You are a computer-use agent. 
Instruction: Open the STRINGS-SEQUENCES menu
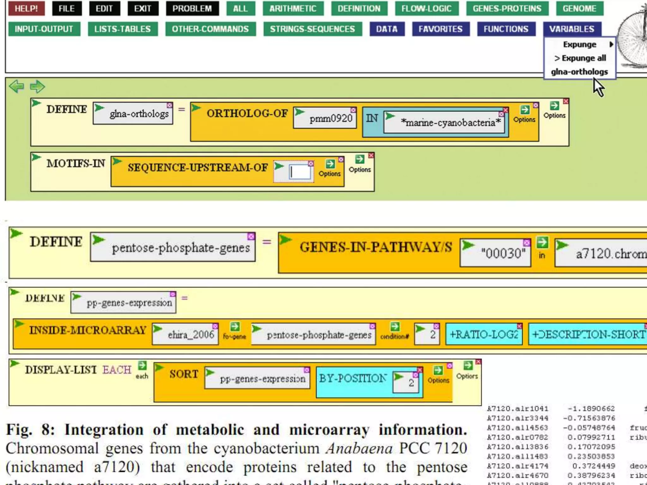(x=312, y=29)
